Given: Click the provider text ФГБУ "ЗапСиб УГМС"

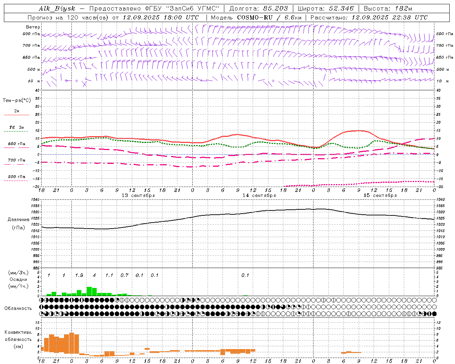Looking at the screenshot, I should [183, 9].
